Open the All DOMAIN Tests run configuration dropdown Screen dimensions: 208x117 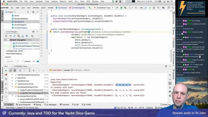pyautogui.click(x=103, y=8)
